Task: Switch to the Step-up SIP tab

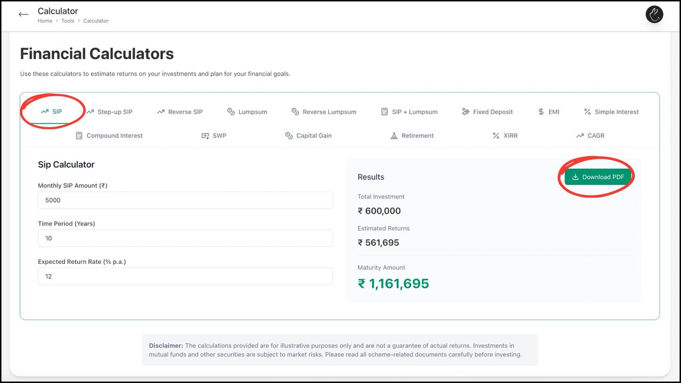Action: pyautogui.click(x=110, y=112)
